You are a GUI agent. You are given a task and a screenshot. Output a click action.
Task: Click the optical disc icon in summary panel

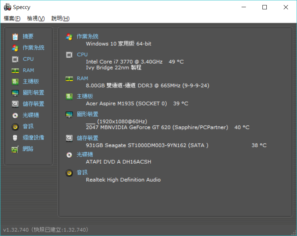[x=69, y=155]
